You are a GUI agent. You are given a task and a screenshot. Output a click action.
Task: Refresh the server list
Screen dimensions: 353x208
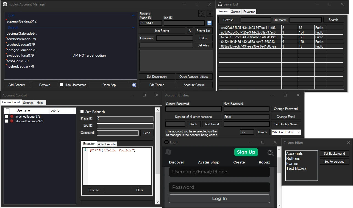[x=228, y=20]
